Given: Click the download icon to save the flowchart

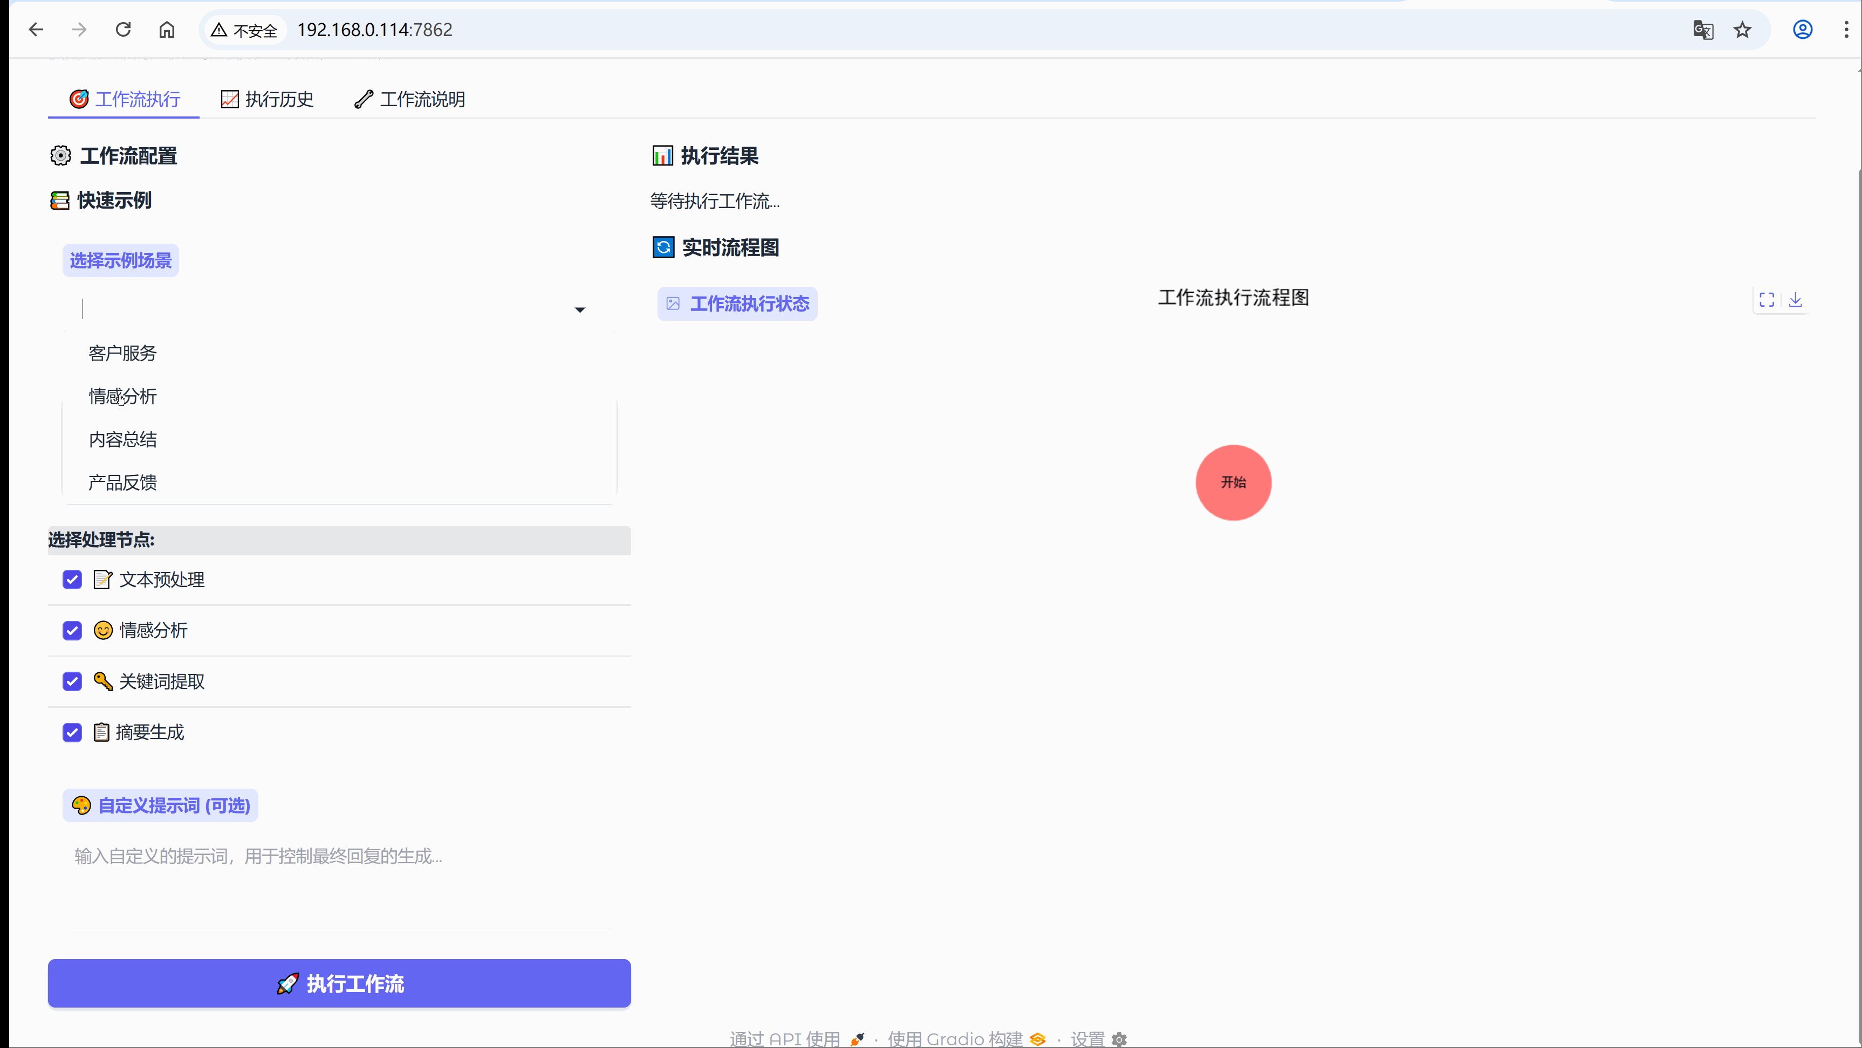Looking at the screenshot, I should pyautogui.click(x=1797, y=300).
